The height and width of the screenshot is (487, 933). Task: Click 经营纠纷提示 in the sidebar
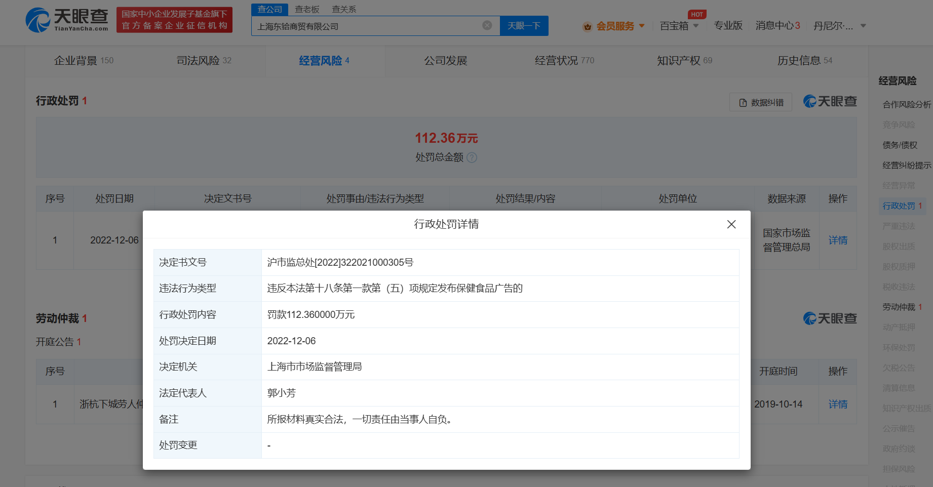(x=907, y=165)
